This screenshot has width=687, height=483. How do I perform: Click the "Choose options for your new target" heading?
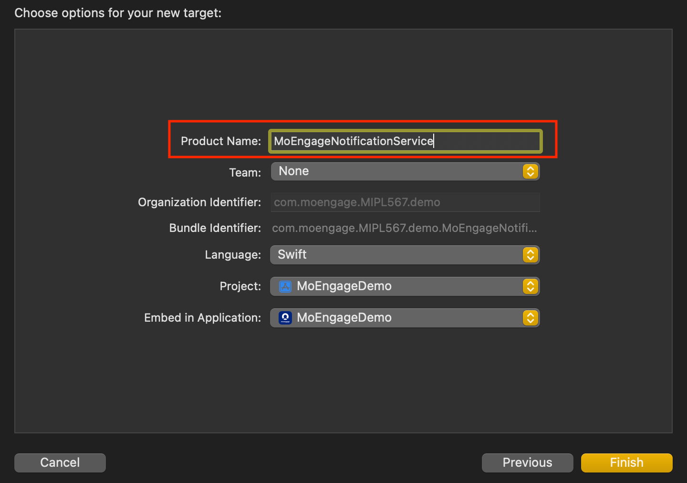click(x=118, y=13)
